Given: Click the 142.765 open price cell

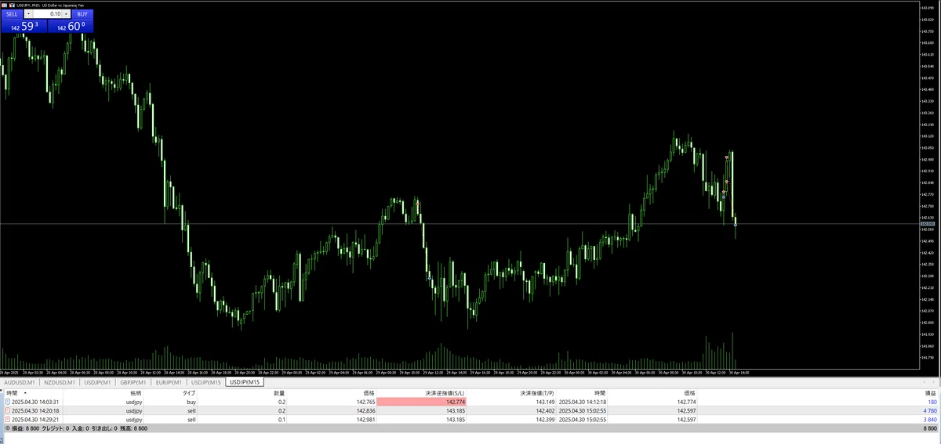Looking at the screenshot, I should 366,401.
